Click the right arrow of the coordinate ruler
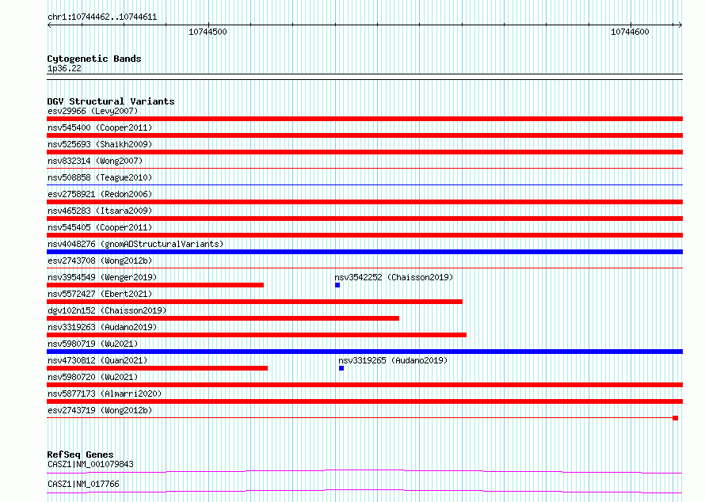 pyautogui.click(x=680, y=25)
